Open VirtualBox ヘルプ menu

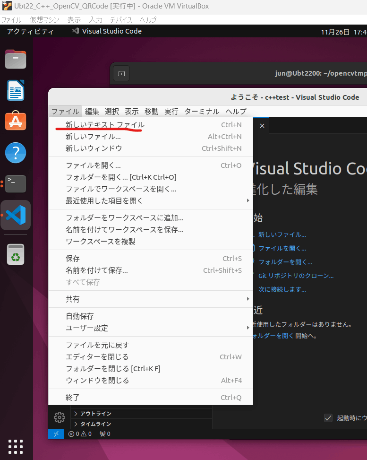coord(148,20)
